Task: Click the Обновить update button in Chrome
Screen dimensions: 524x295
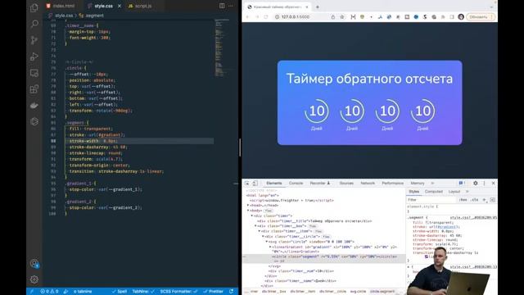Action: pyautogui.click(x=481, y=16)
